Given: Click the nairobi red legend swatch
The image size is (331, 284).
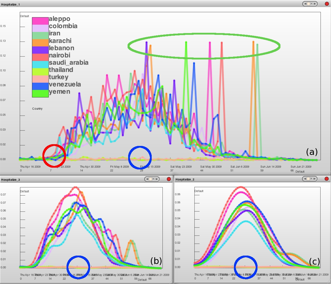Looking at the screenshot, I should coord(40,57).
